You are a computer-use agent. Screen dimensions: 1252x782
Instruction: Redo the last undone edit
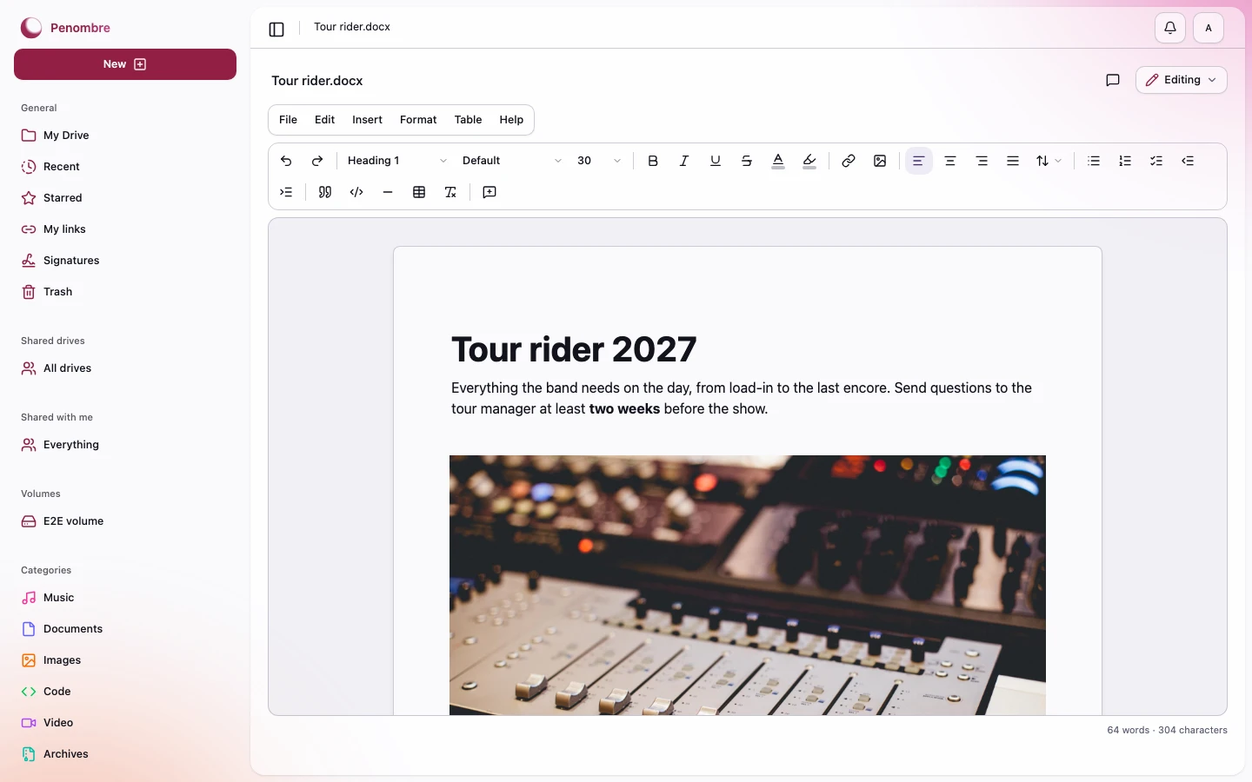click(x=317, y=161)
